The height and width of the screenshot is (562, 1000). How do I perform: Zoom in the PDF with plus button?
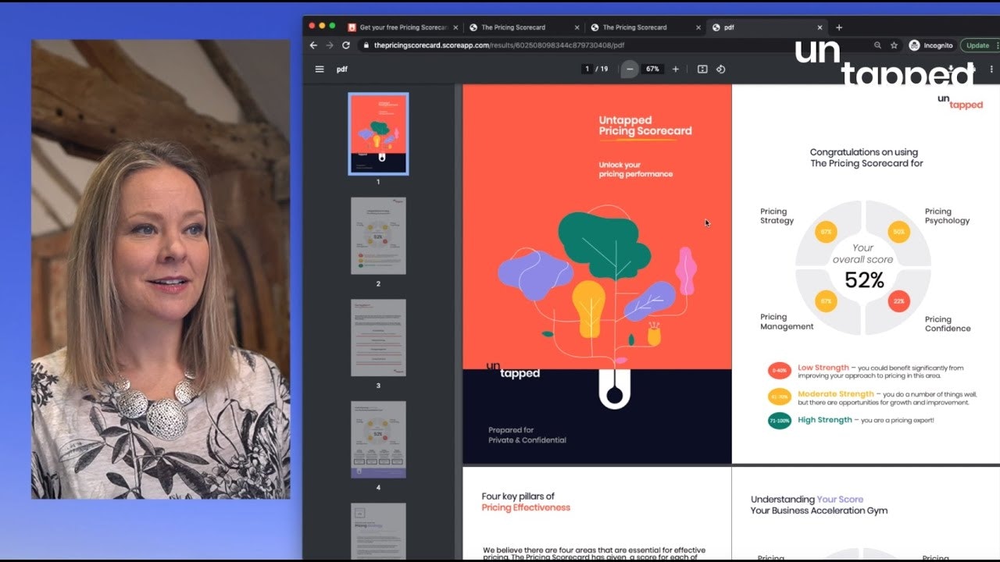(676, 69)
